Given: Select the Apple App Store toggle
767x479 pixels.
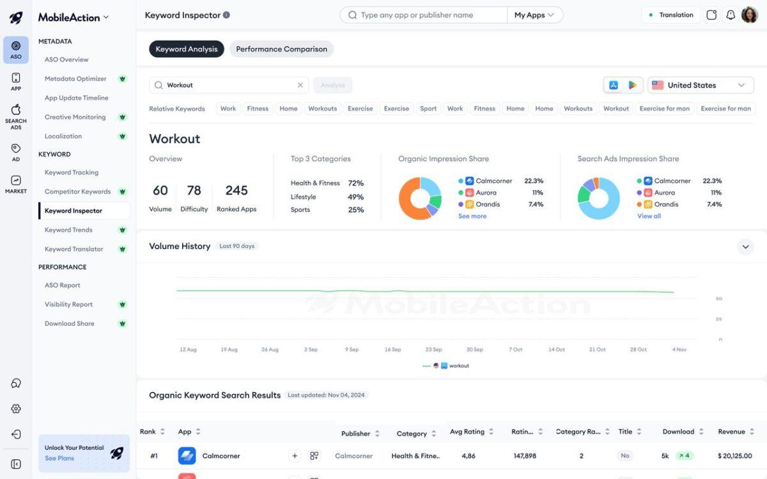Looking at the screenshot, I should [x=614, y=85].
